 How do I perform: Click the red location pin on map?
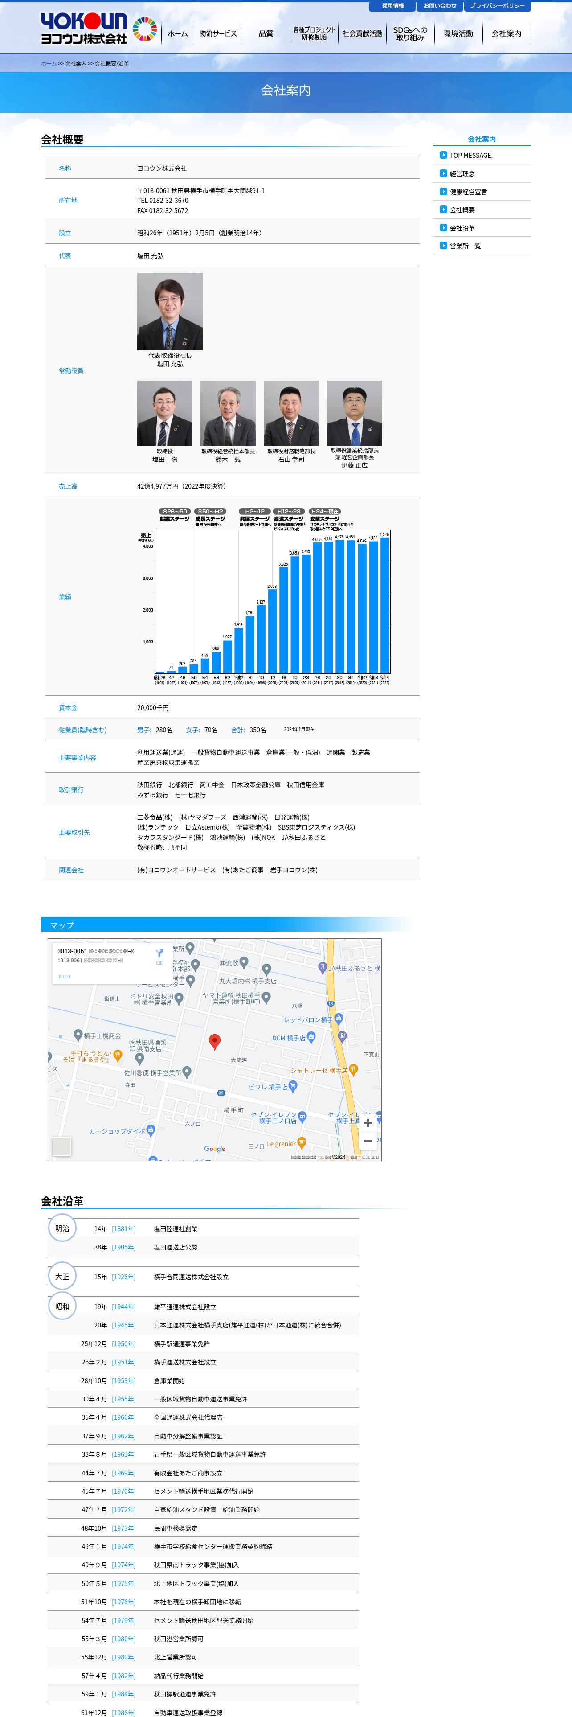(x=214, y=1042)
